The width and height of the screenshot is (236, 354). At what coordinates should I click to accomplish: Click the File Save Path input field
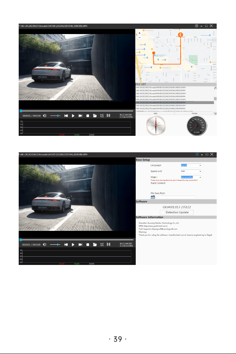[x=176, y=197]
